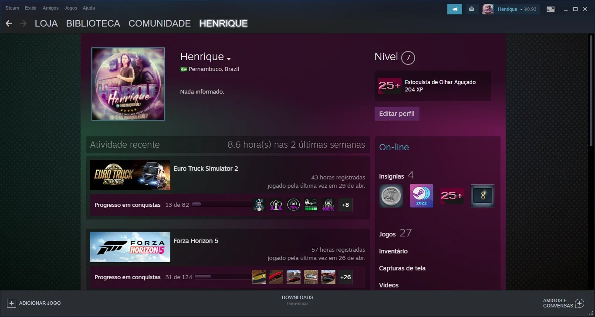Expand the Henrique profile name dropdown arrow
Screen dimensions: 595x317
tap(229, 59)
